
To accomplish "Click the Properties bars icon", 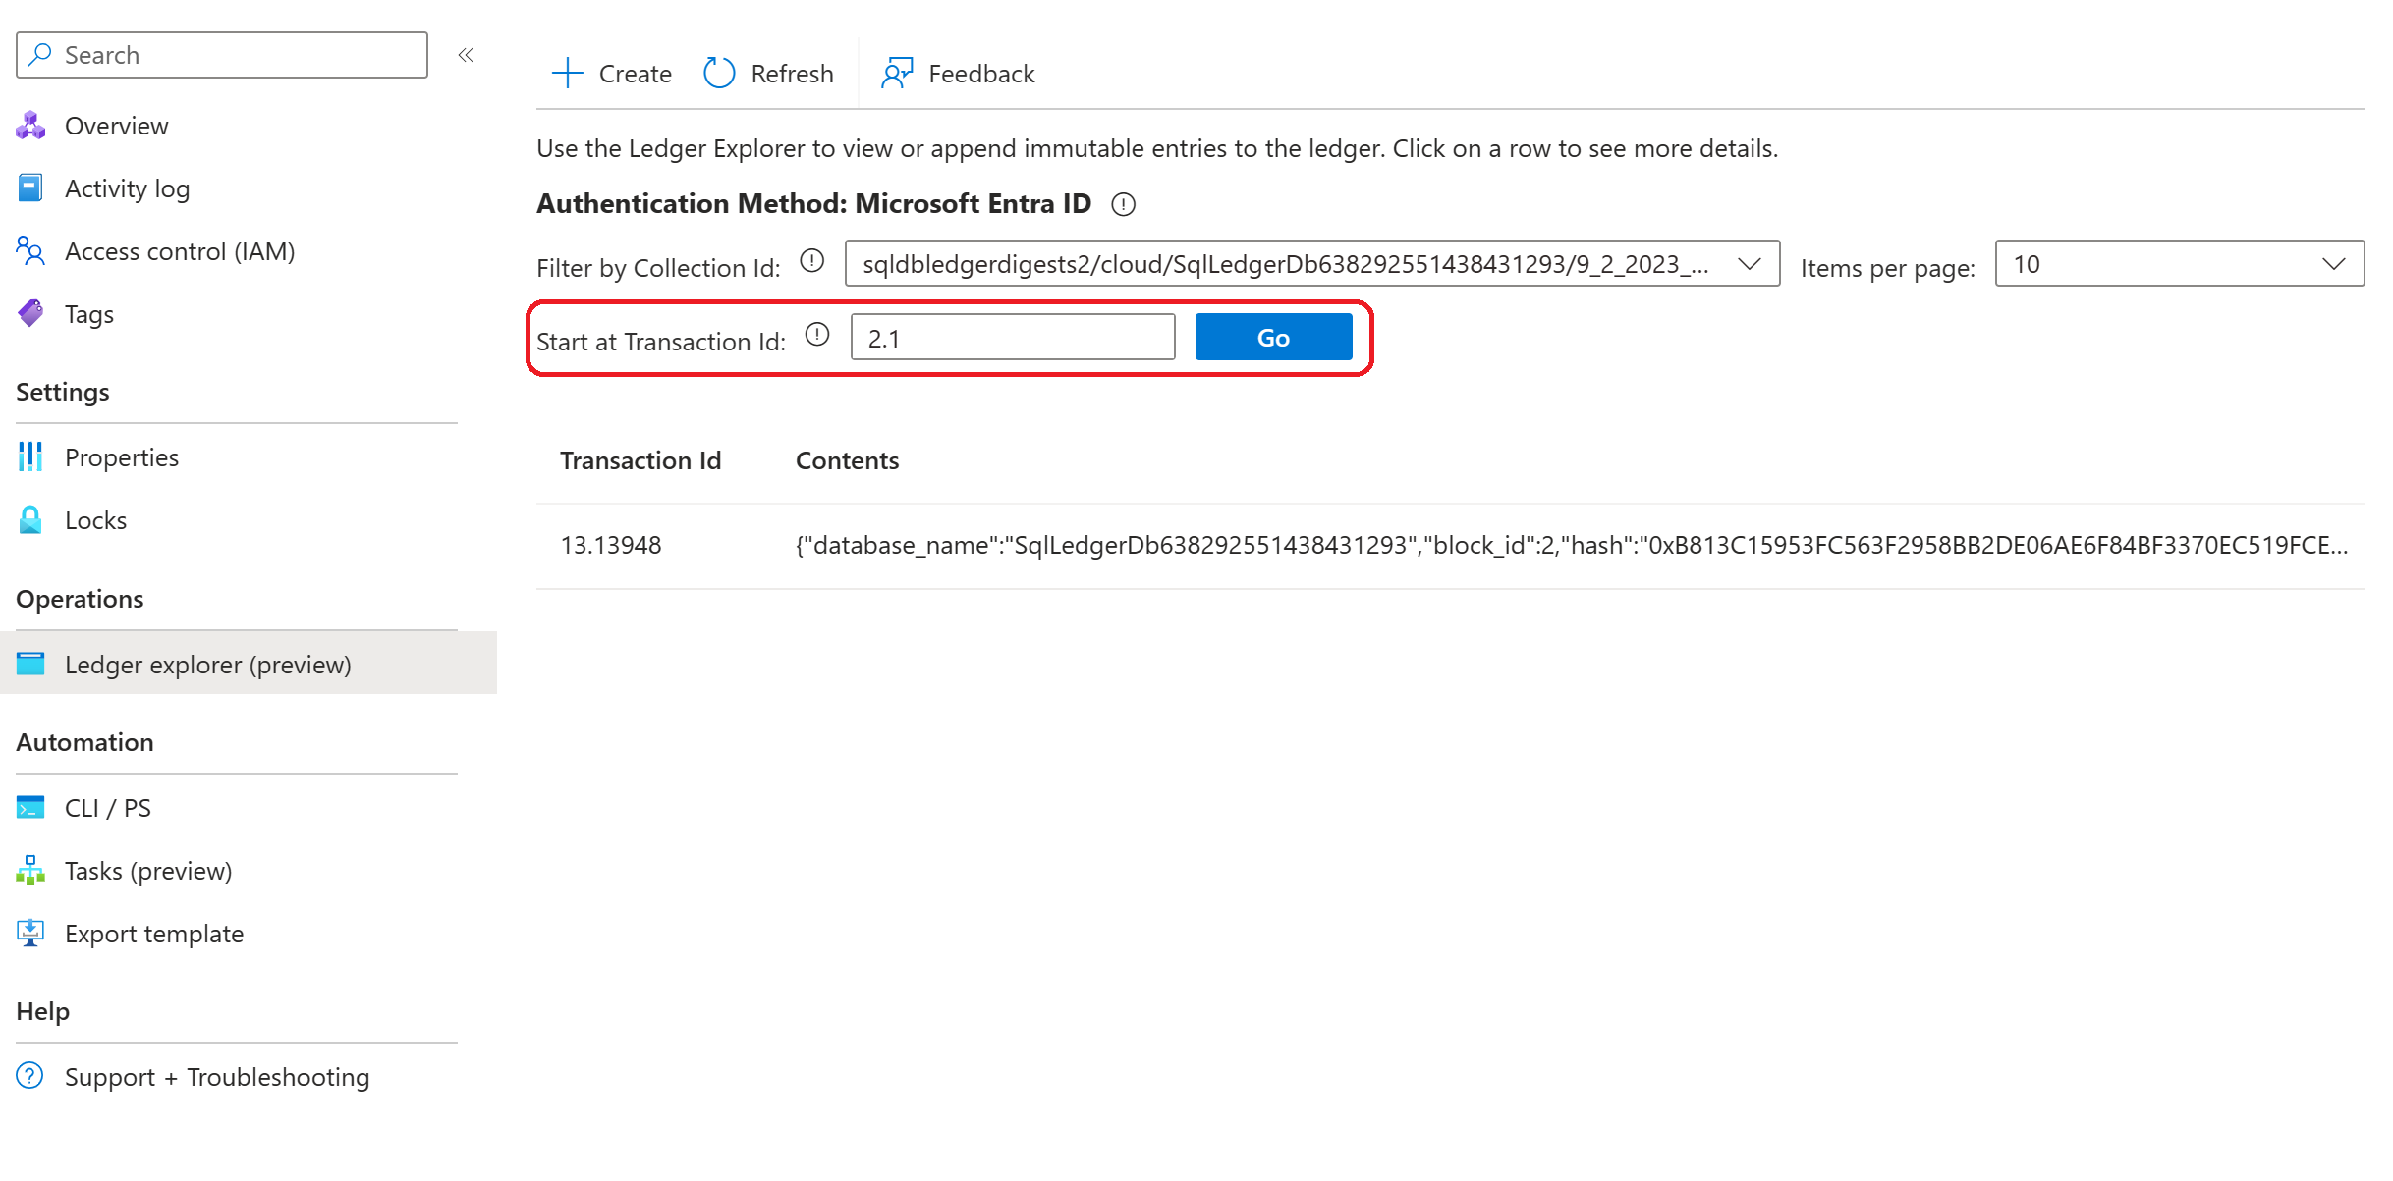I will pyautogui.click(x=30, y=457).
